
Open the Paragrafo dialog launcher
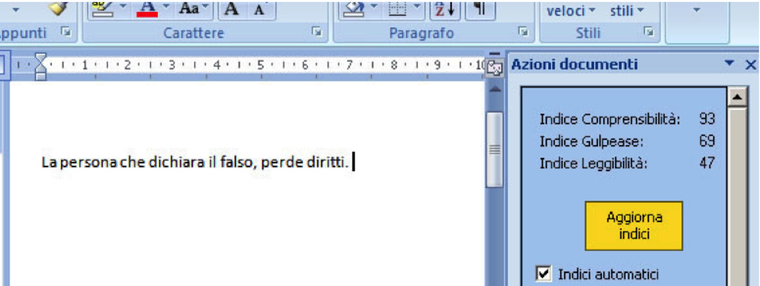pos(523,32)
